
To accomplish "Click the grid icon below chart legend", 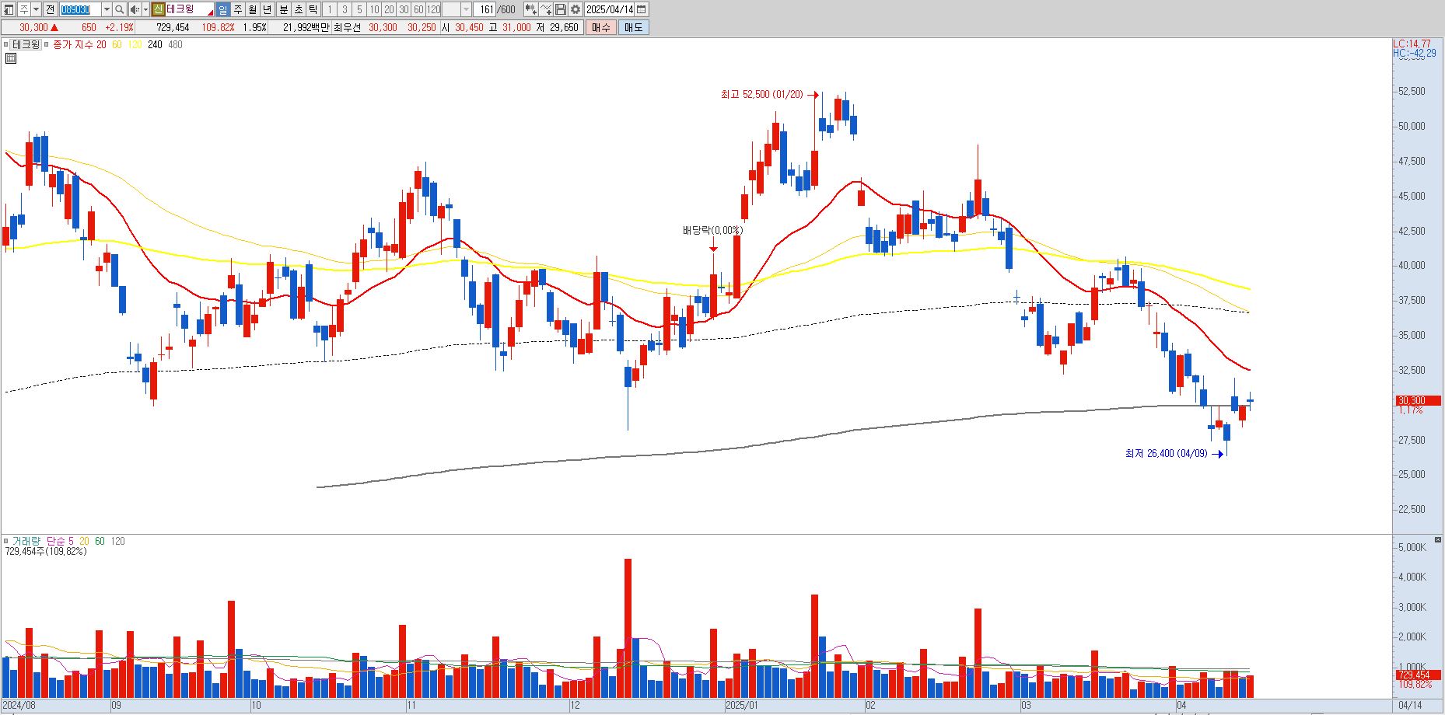I will coord(11,58).
